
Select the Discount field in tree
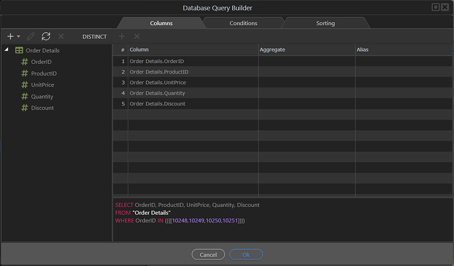click(x=42, y=108)
